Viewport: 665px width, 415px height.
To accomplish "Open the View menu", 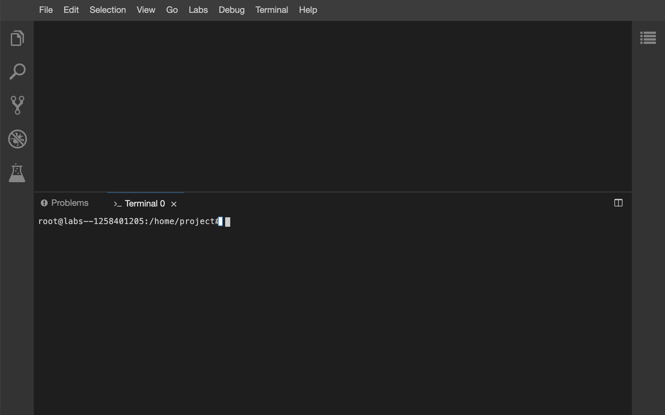I will point(146,10).
